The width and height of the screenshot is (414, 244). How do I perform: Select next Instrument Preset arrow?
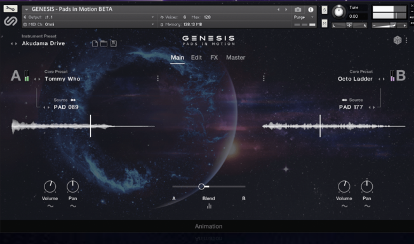pos(16,44)
